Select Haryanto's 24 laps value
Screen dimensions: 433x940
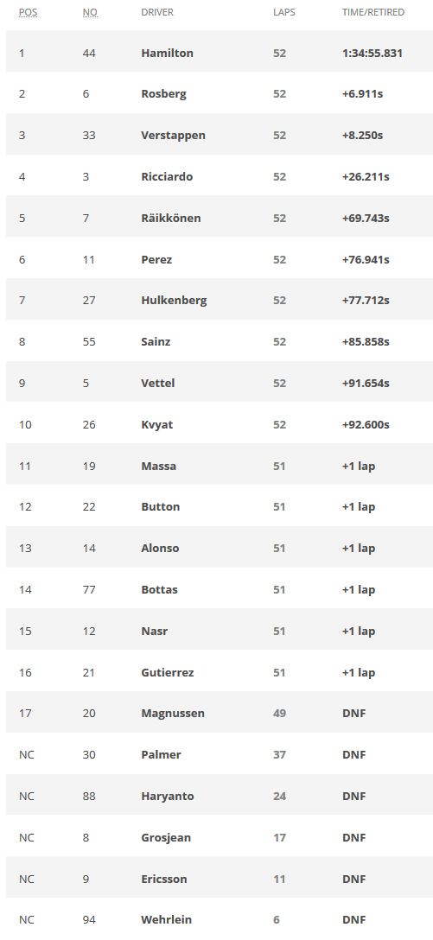[x=279, y=796]
